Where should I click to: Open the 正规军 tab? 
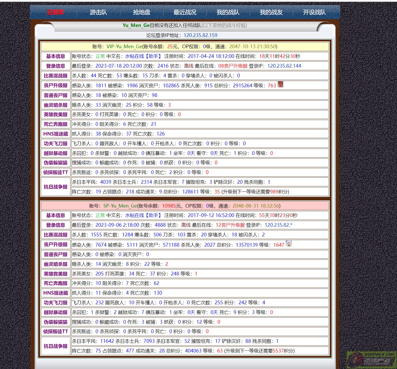[x=55, y=12]
